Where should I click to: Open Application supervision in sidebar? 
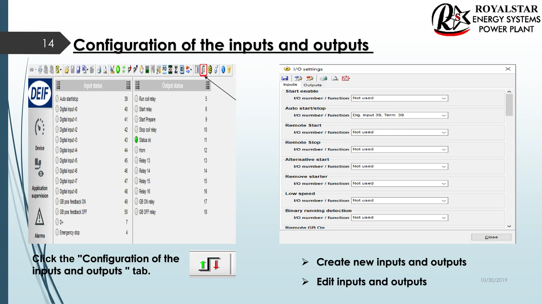[40, 168]
